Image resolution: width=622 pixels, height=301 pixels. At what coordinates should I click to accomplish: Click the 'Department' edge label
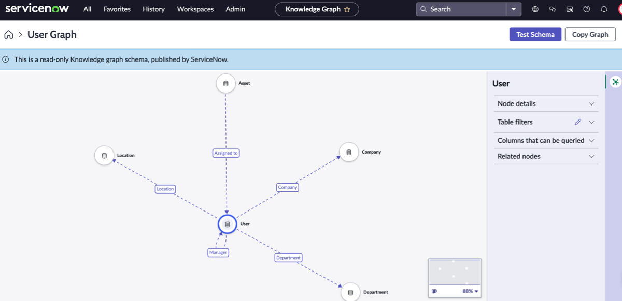coord(288,258)
